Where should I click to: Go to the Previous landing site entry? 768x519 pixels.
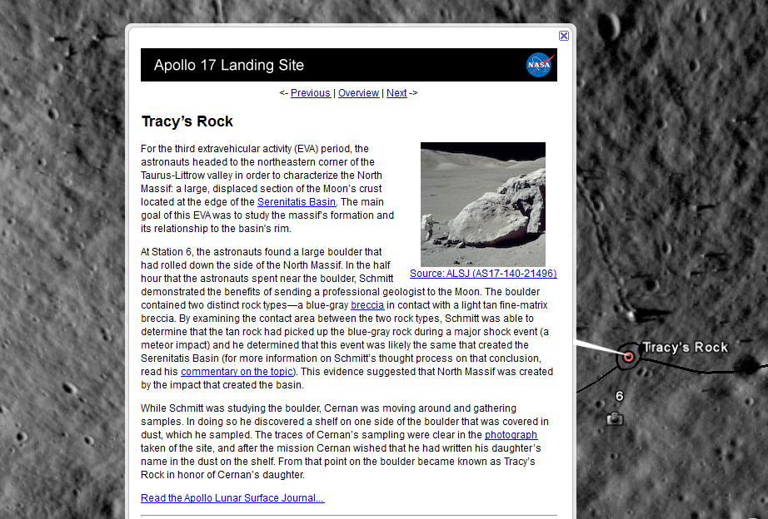tap(311, 93)
